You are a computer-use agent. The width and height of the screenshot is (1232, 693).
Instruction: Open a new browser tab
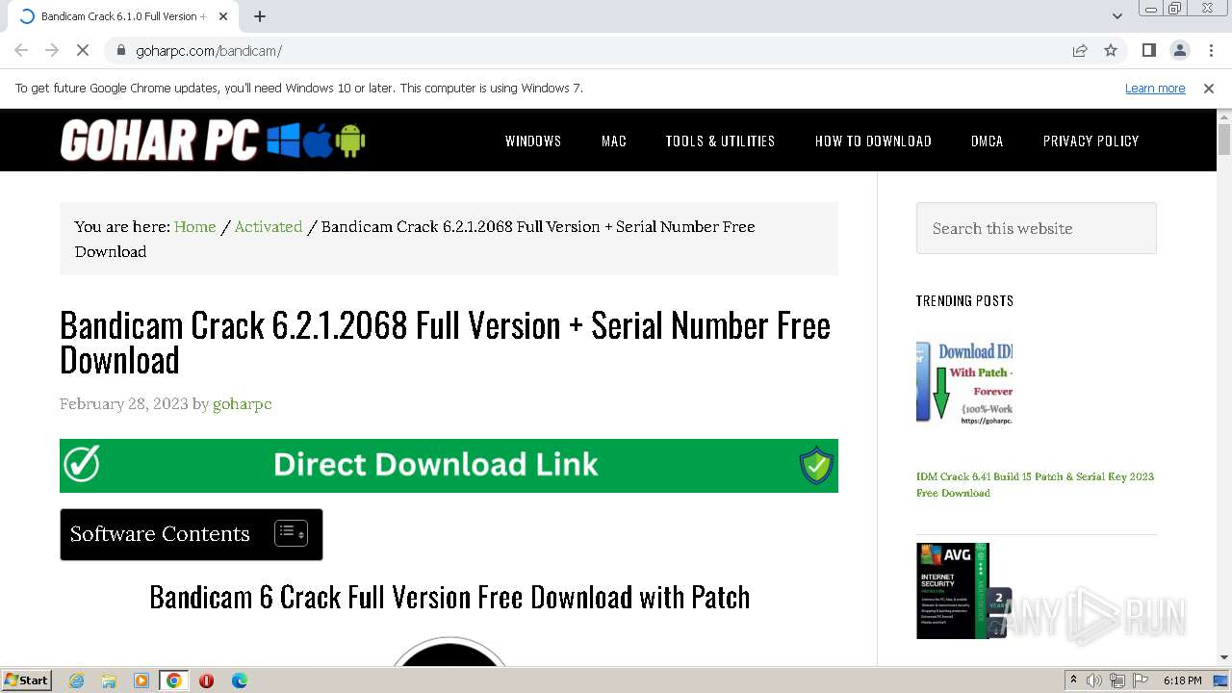click(x=260, y=16)
